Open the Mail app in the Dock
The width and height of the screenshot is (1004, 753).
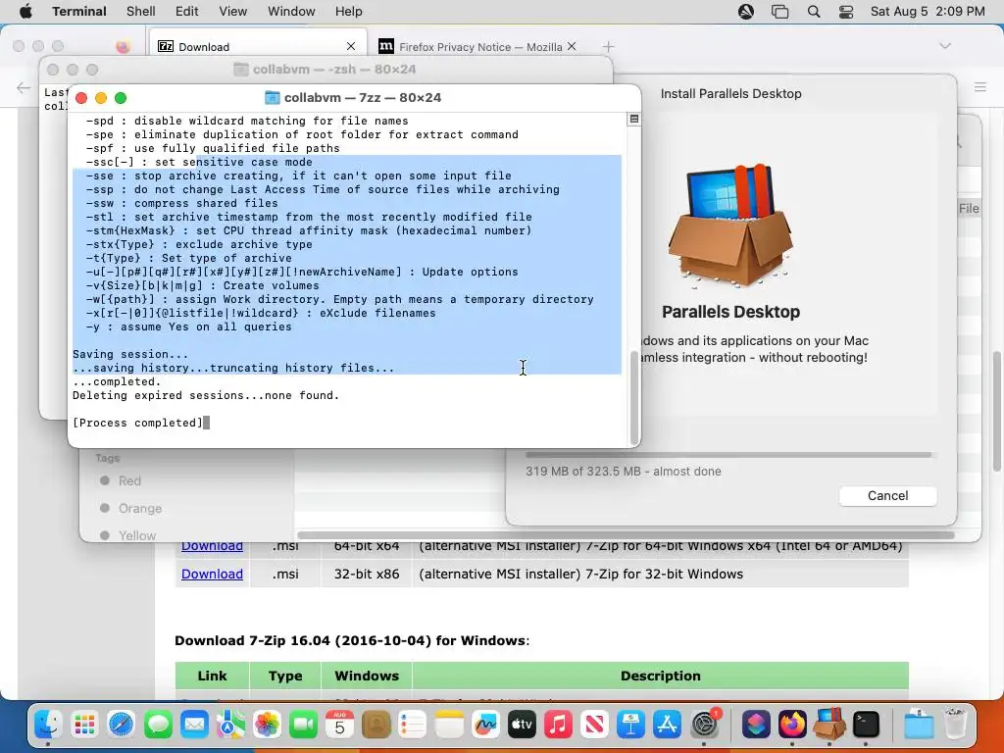[x=194, y=725]
